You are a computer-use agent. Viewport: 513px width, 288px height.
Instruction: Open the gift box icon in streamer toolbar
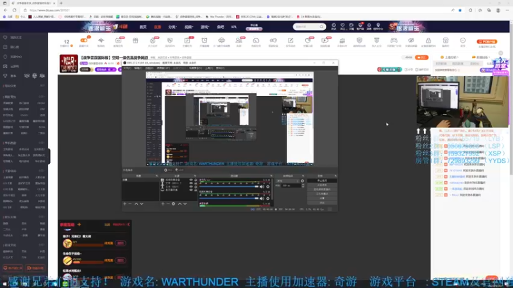135,40
